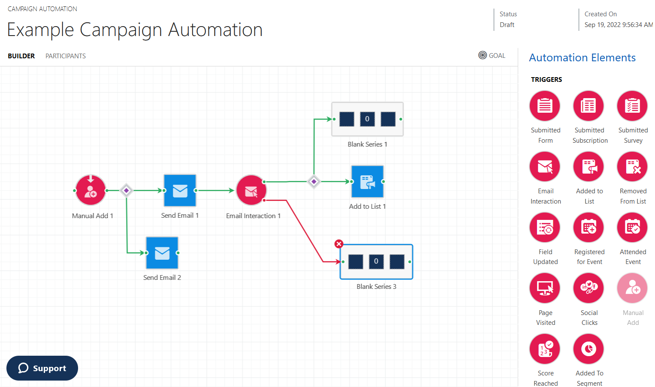655x387 pixels.
Task: Select the Social Clicks trigger icon
Action: point(589,288)
